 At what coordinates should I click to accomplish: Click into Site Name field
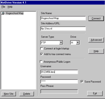[63, 18]
